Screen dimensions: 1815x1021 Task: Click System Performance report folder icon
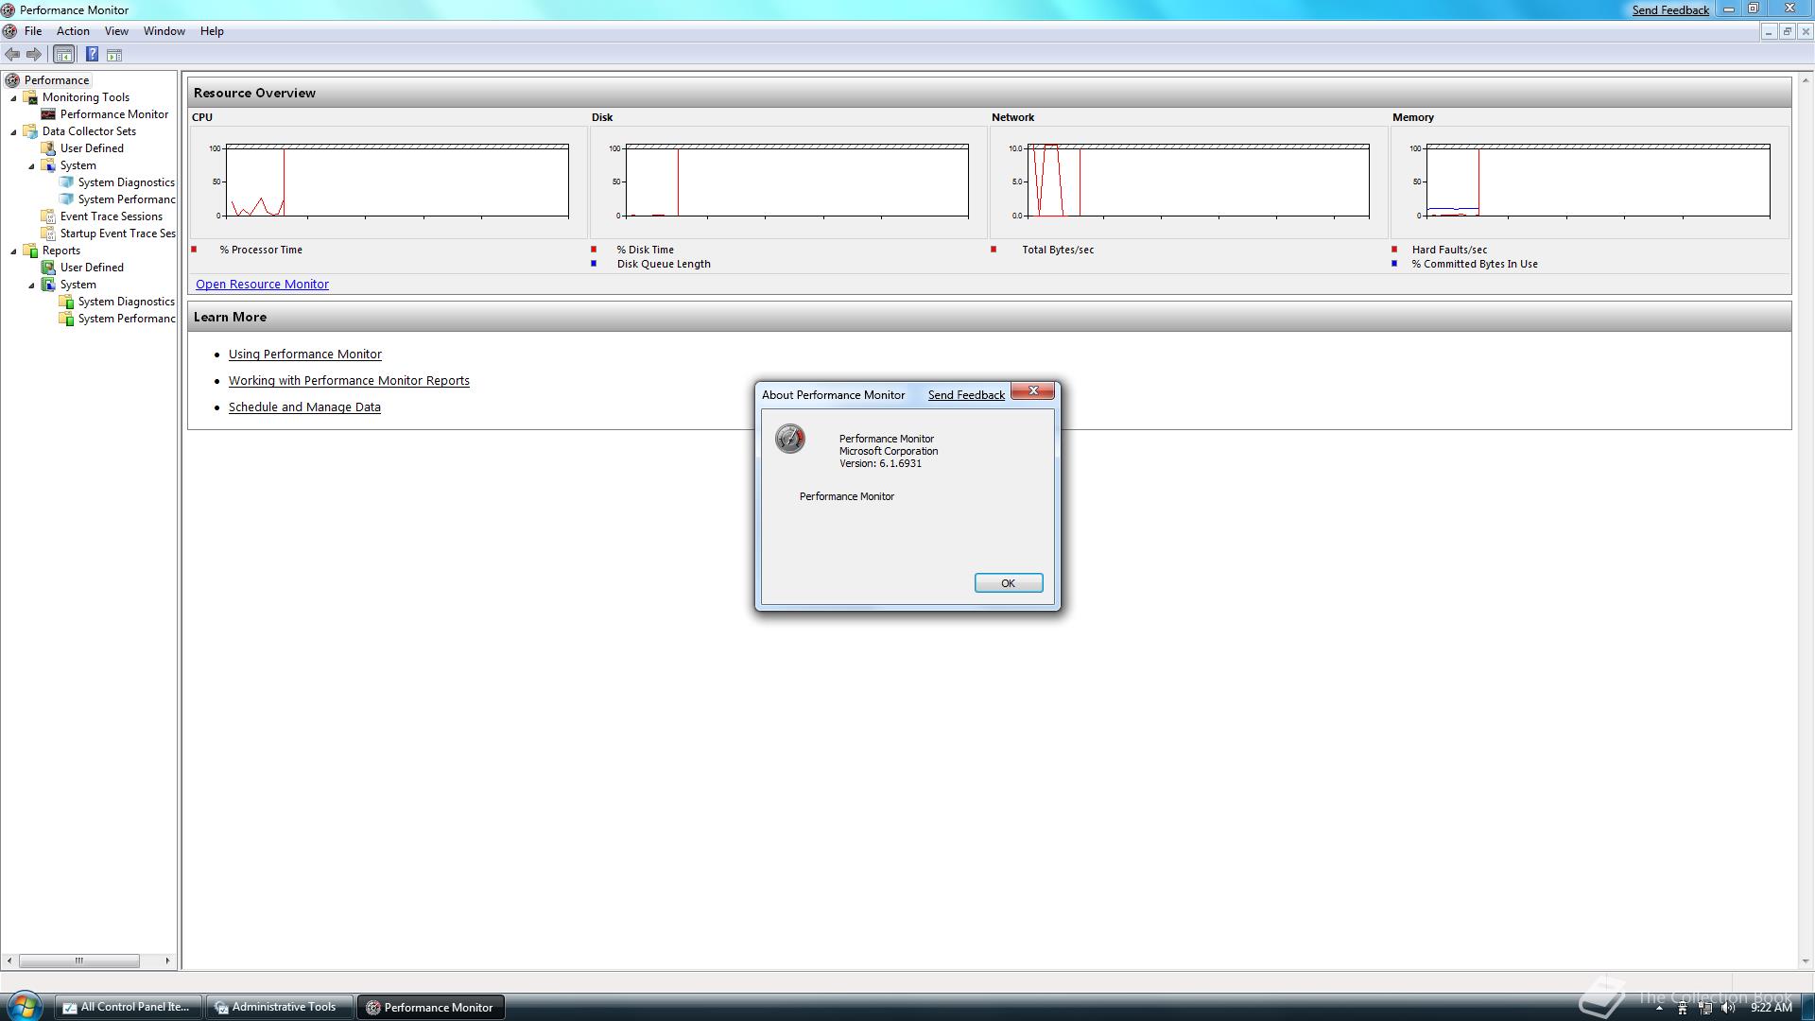pos(66,319)
